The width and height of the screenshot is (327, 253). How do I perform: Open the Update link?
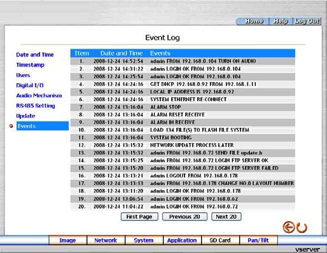tap(25, 116)
